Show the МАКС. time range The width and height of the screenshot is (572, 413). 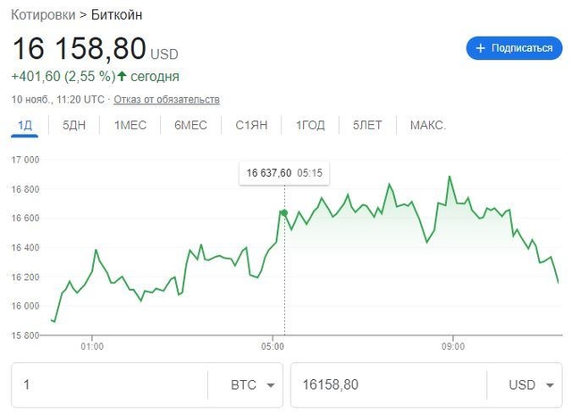click(x=427, y=125)
